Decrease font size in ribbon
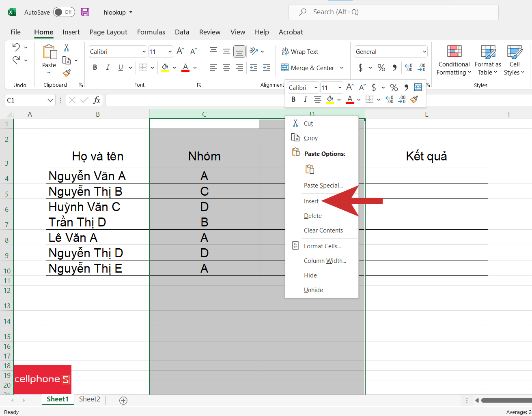The image size is (532, 416). [x=194, y=51]
